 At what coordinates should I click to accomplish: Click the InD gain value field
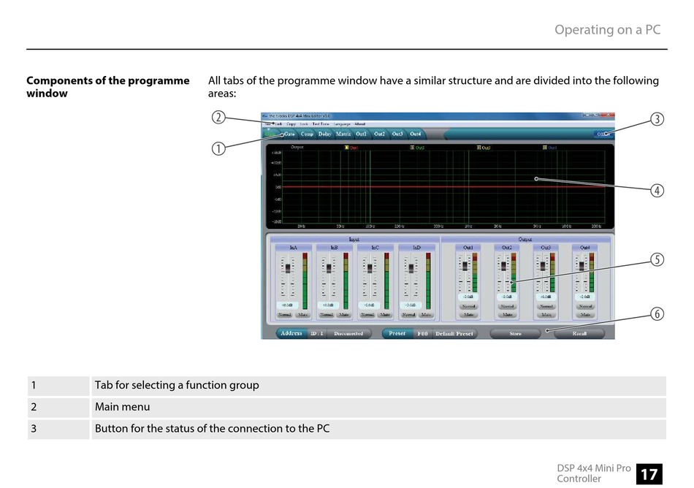[409, 305]
